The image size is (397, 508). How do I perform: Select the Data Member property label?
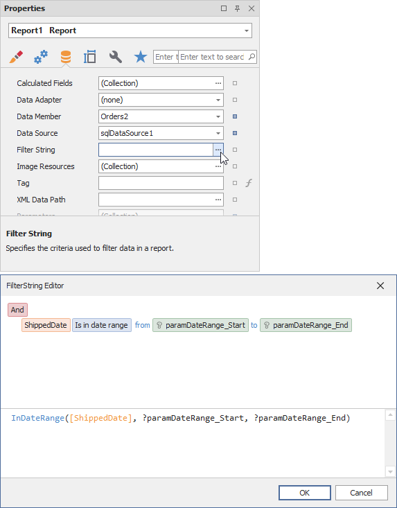pos(39,116)
